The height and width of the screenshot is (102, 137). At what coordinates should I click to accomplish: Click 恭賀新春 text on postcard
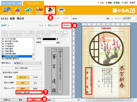pos(122,77)
